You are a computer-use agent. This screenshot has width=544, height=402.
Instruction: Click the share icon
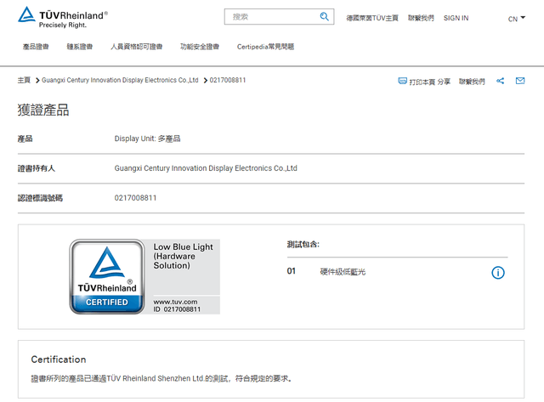click(x=500, y=81)
